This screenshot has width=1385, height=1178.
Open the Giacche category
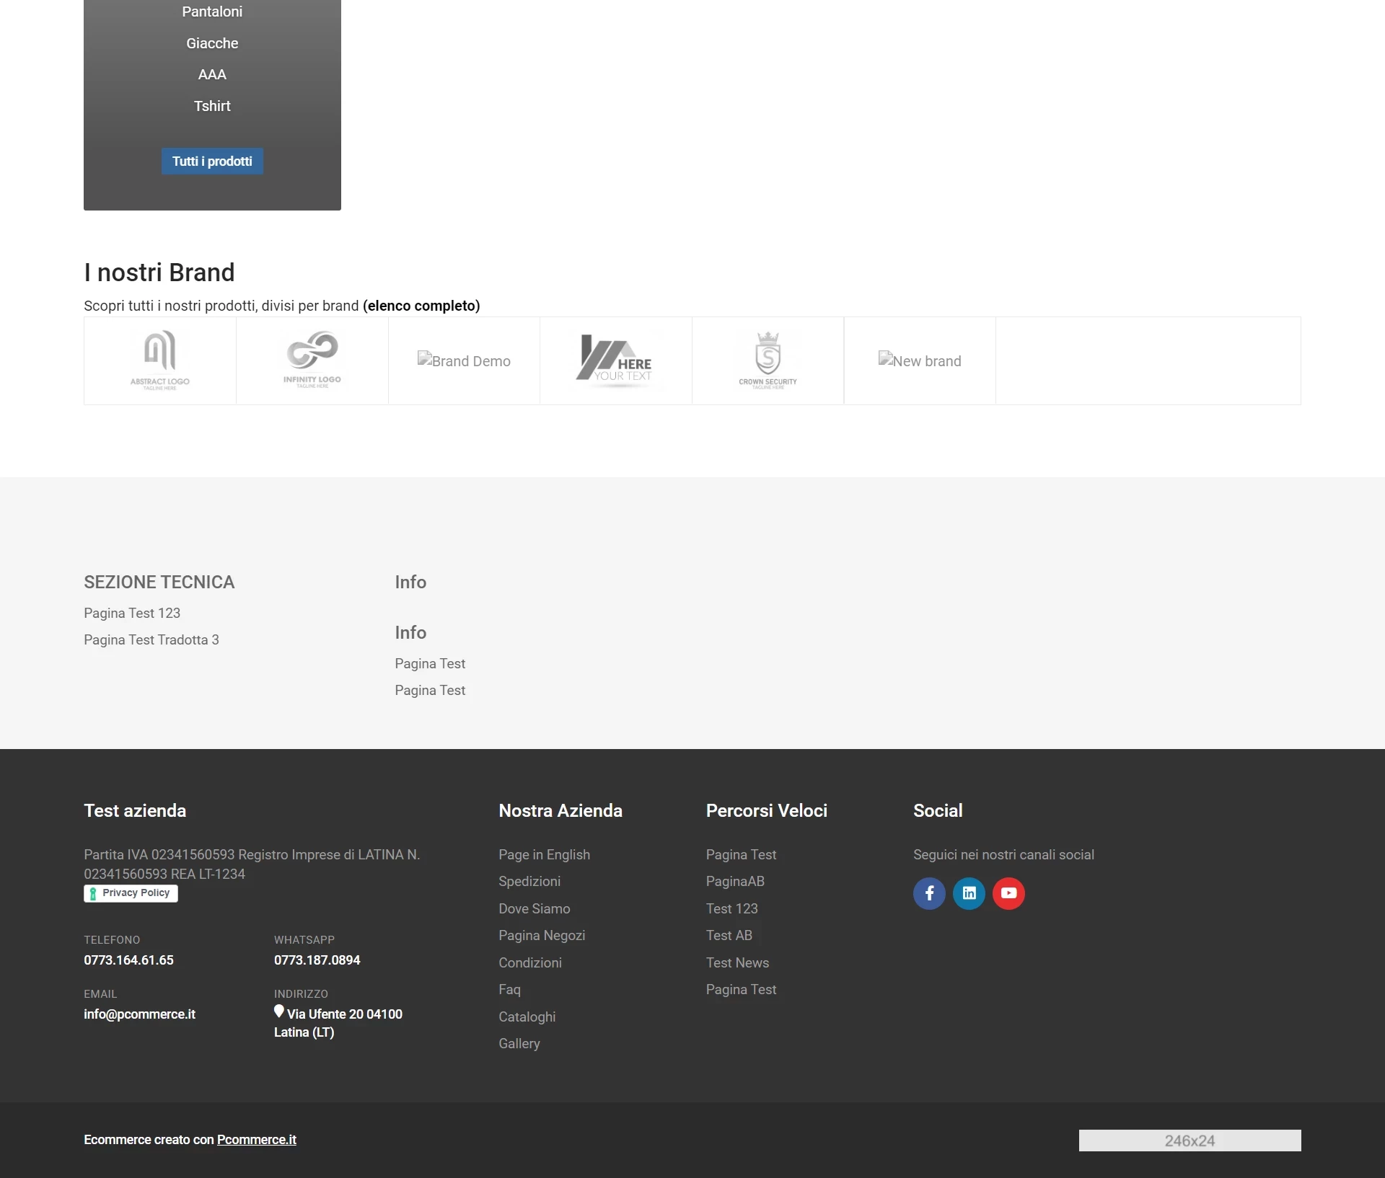(x=212, y=43)
